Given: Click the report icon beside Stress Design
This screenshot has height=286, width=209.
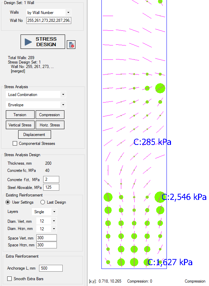Looking at the screenshot, I should (x=71, y=44).
